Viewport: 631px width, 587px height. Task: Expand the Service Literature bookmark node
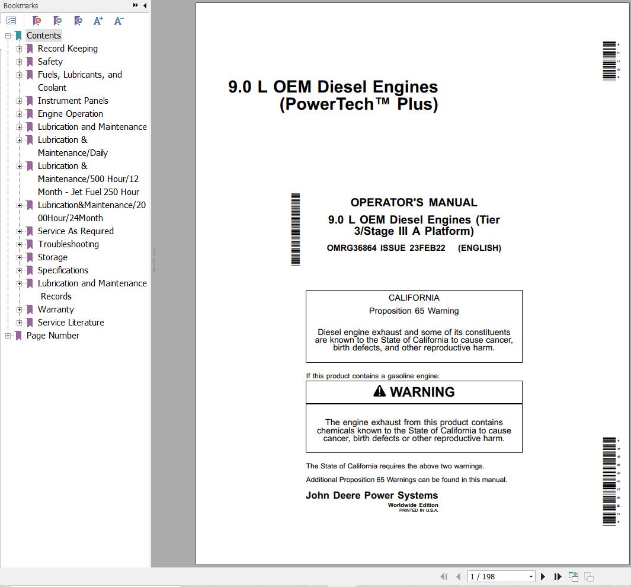click(19, 323)
